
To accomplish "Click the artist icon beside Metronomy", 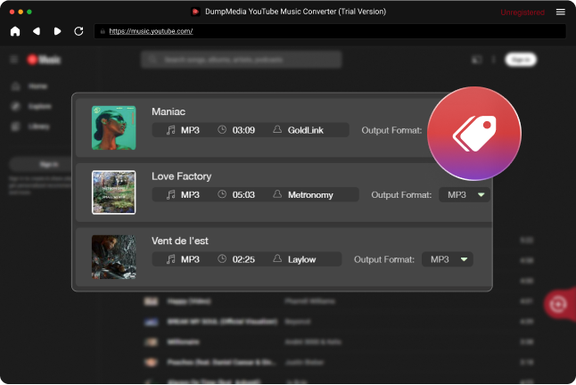I will [277, 193].
